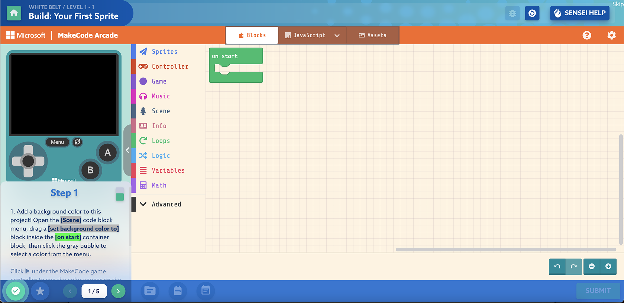The width and height of the screenshot is (624, 303).
Task: Open the Loops block category
Action: [x=169, y=141]
